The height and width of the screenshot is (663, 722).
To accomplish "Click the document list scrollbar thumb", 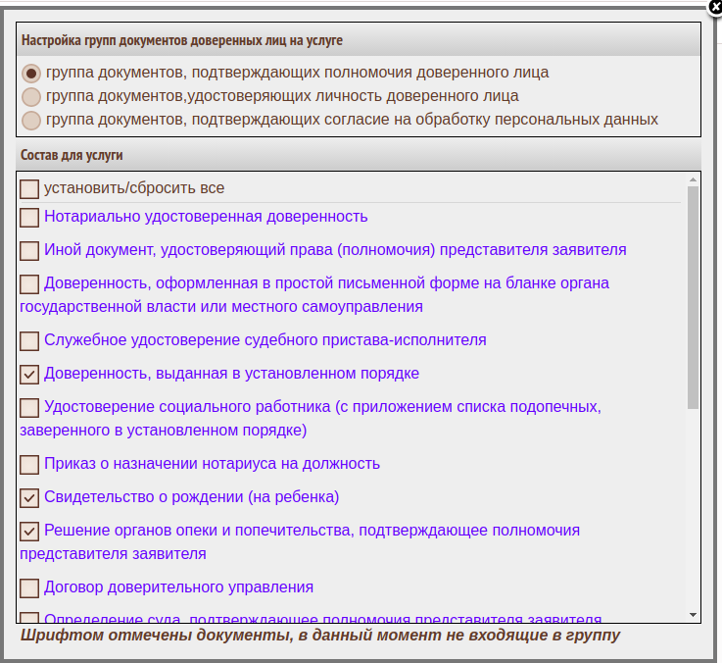I will click(x=693, y=294).
